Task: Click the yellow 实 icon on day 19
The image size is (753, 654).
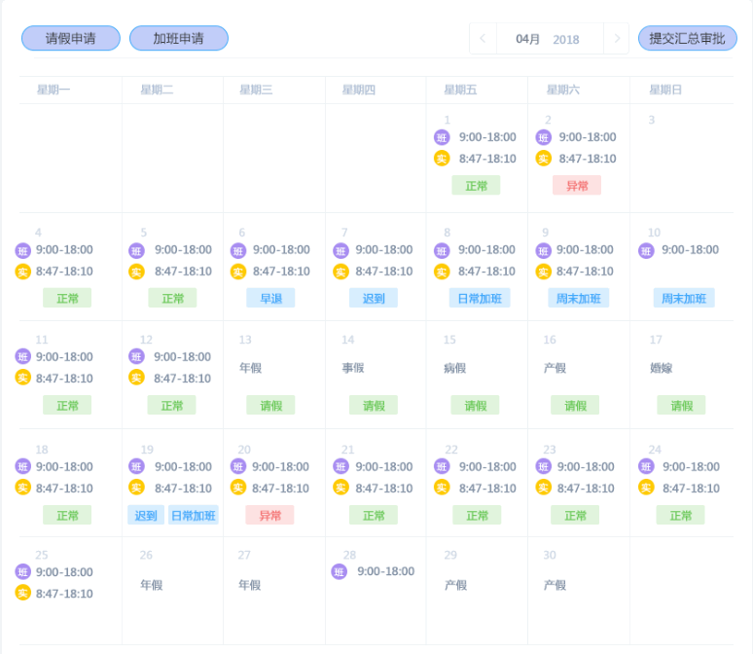Action: (x=136, y=488)
